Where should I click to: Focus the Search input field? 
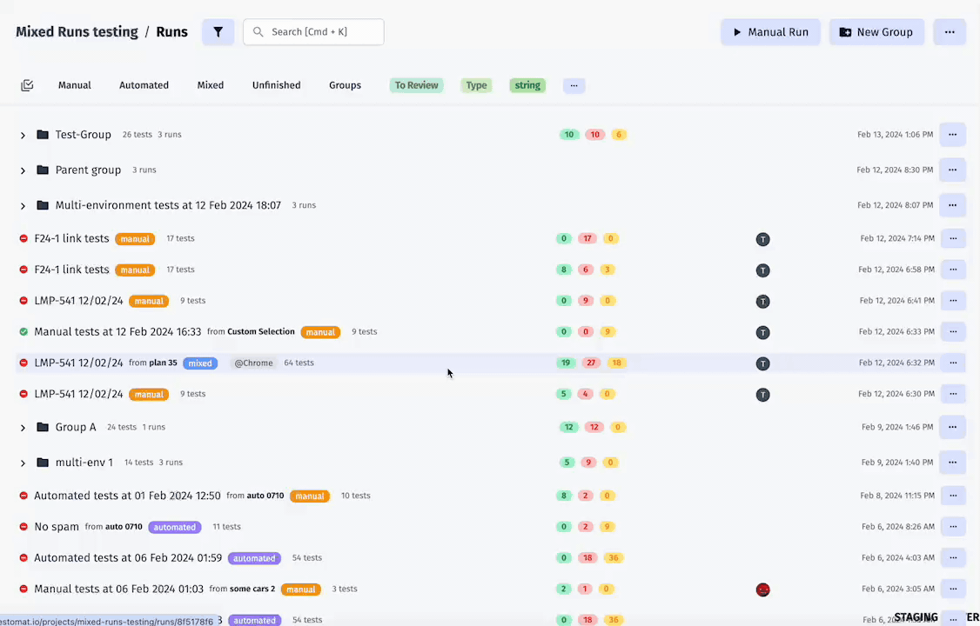tap(313, 32)
